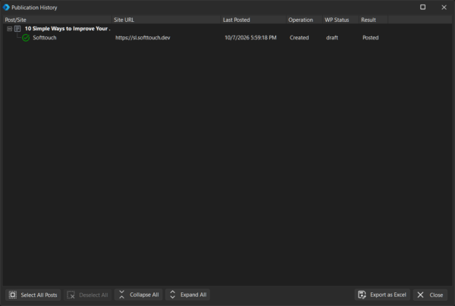This screenshot has width=455, height=306.
Task: Close the window with the title bar X
Action: [444, 8]
